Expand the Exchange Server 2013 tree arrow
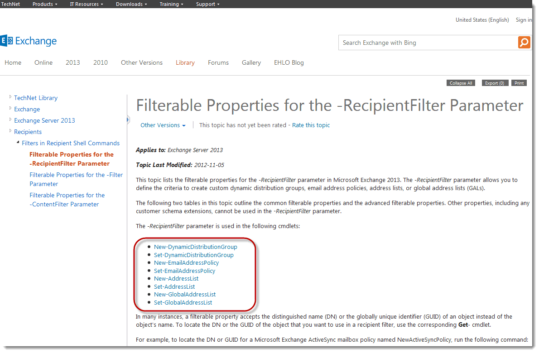539x353 pixels. (x=10, y=120)
